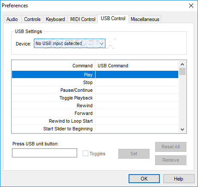Click the Reset All button
Screen dimensions: 198x187
tap(171, 147)
